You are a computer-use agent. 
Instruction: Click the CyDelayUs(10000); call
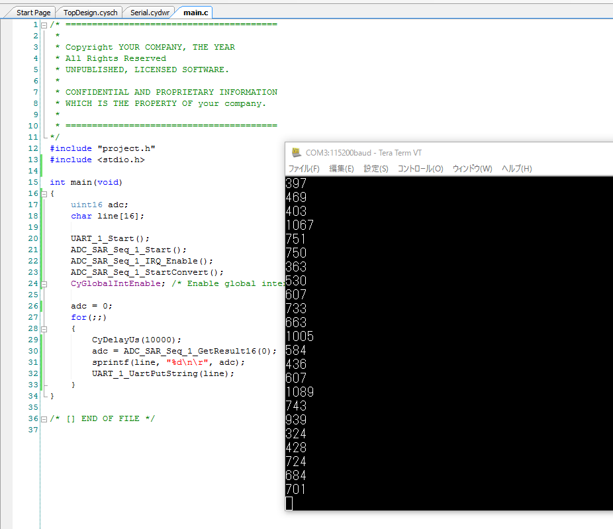tap(136, 340)
